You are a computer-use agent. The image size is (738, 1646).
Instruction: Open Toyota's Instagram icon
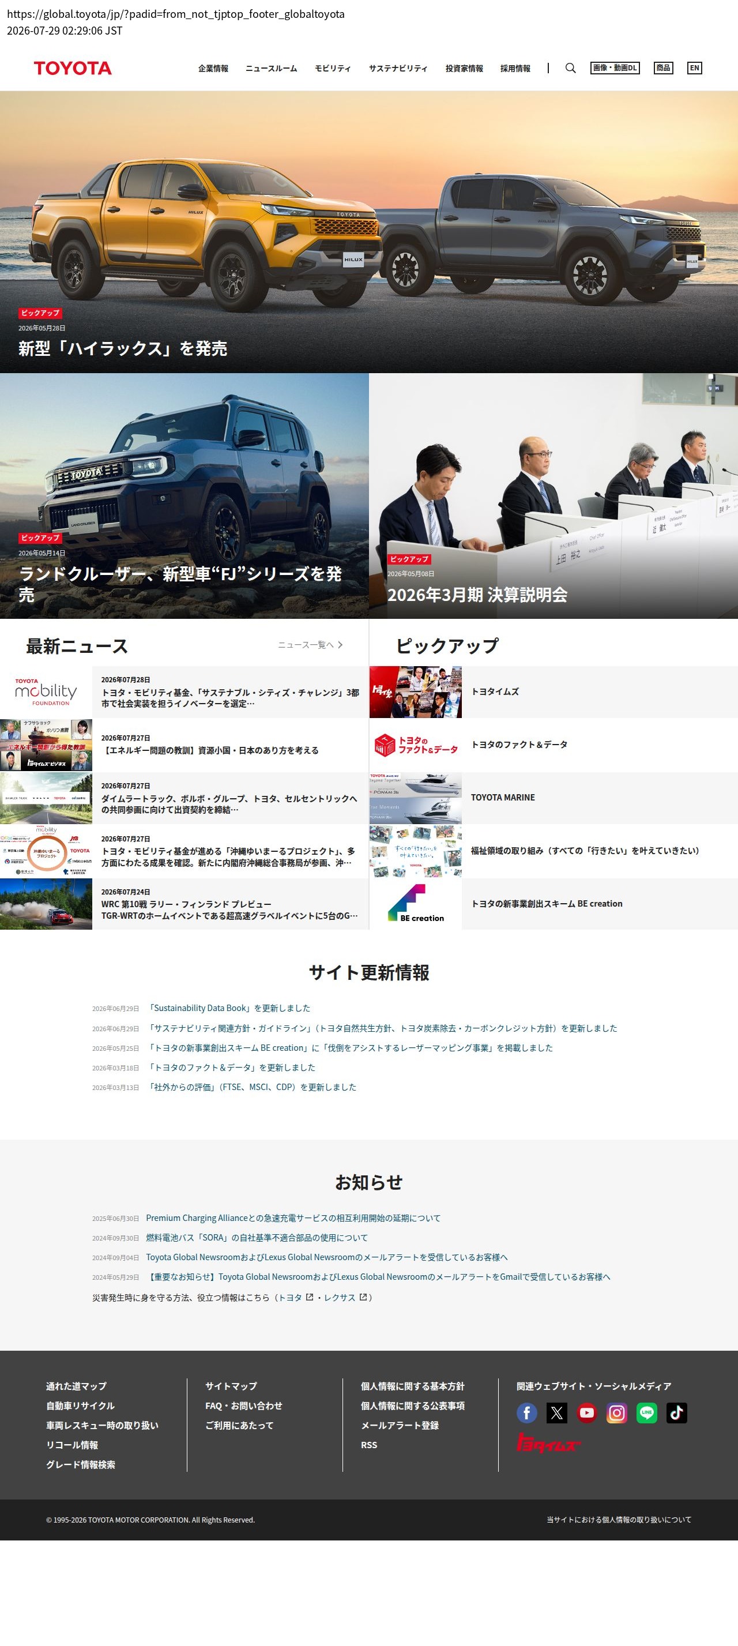point(616,1413)
